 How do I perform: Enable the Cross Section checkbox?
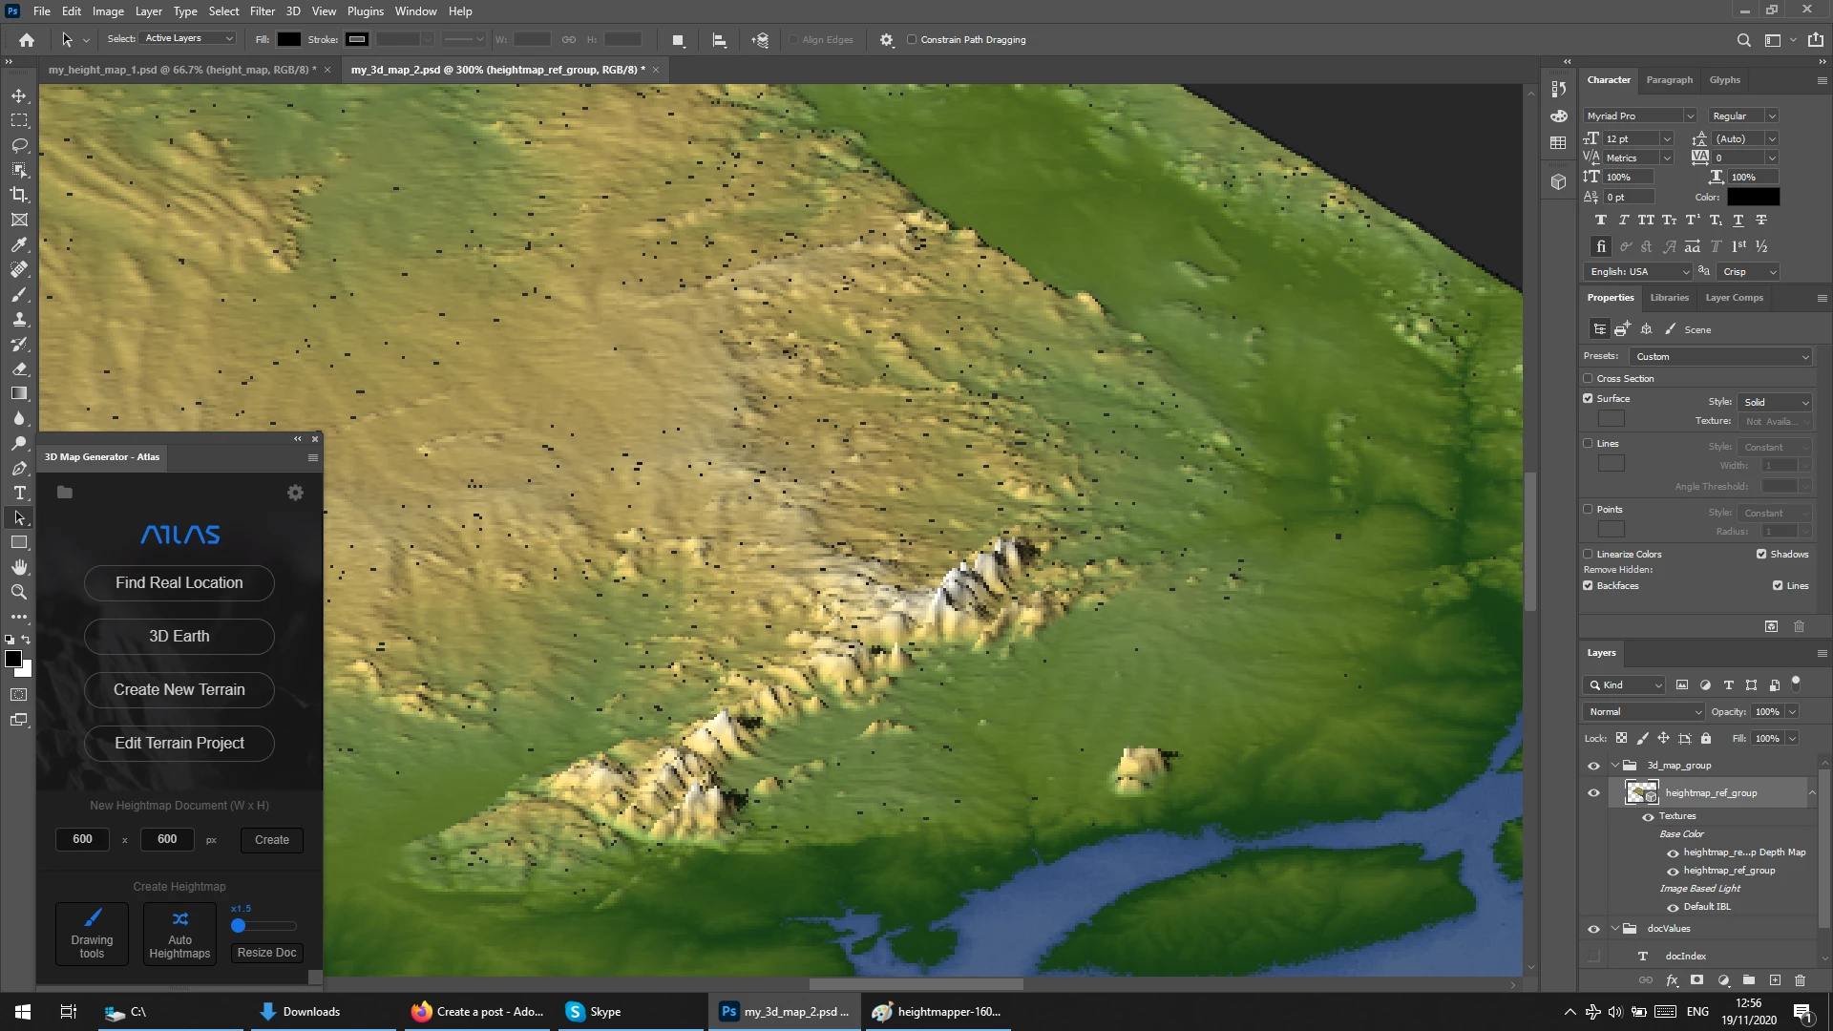click(1589, 378)
